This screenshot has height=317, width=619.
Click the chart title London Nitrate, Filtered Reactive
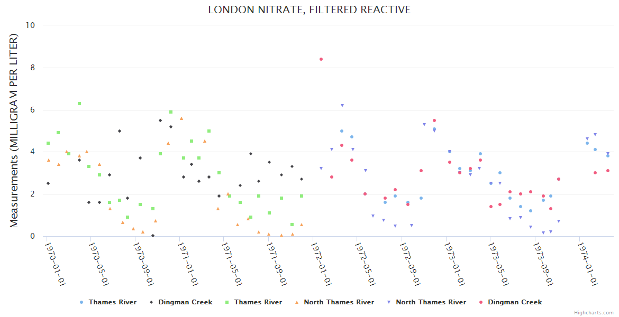tap(309, 10)
